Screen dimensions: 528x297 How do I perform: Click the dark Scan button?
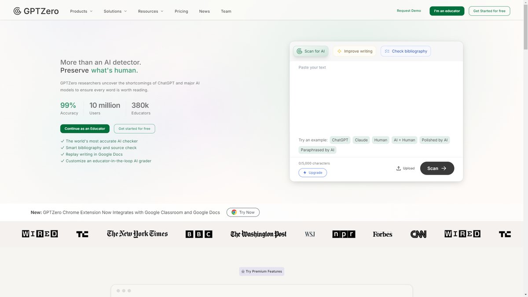437,169
